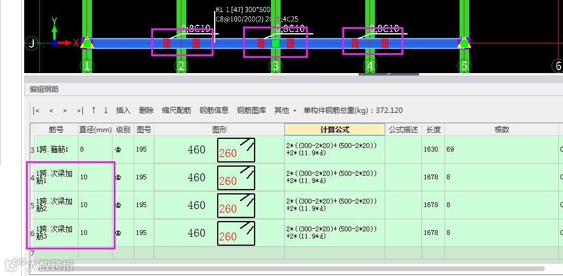The height and width of the screenshot is (276, 563).
Task: Click formula cell in 箍筋1 row
Action: tap(334, 149)
